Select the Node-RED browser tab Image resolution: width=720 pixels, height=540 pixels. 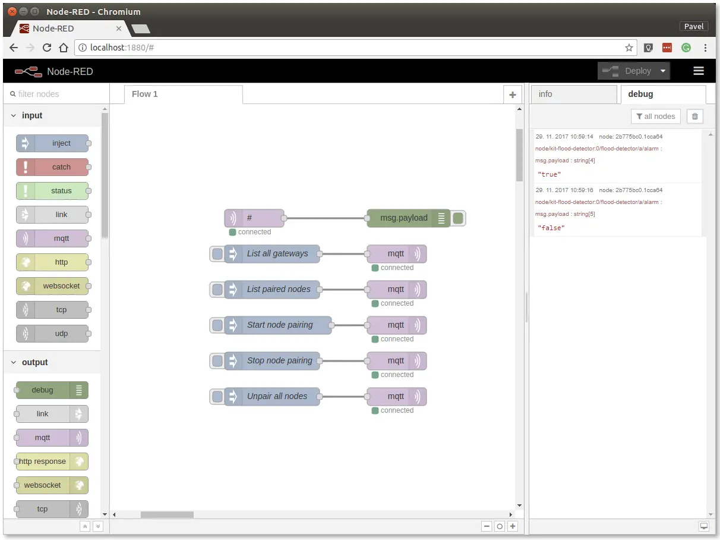click(x=70, y=28)
